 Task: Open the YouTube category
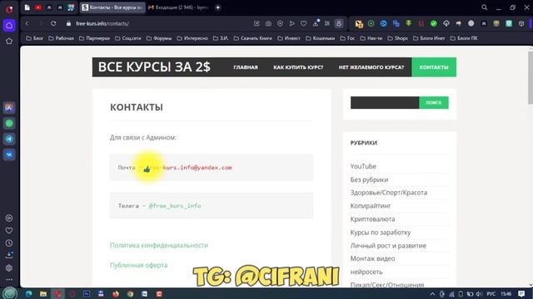pos(363,166)
